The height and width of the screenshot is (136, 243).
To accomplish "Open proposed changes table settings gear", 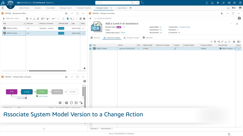I will (234, 42).
